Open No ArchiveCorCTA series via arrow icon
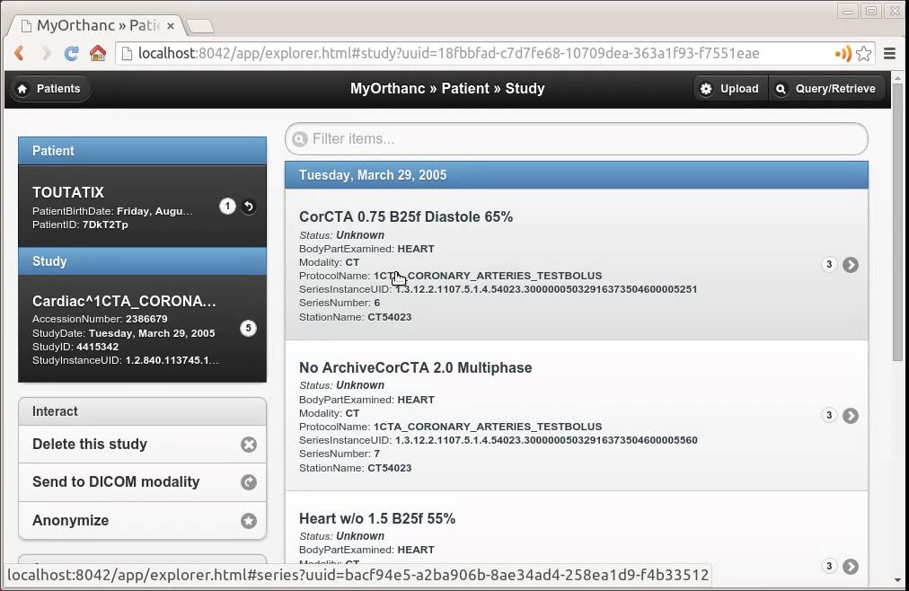This screenshot has width=909, height=591. [x=851, y=416]
